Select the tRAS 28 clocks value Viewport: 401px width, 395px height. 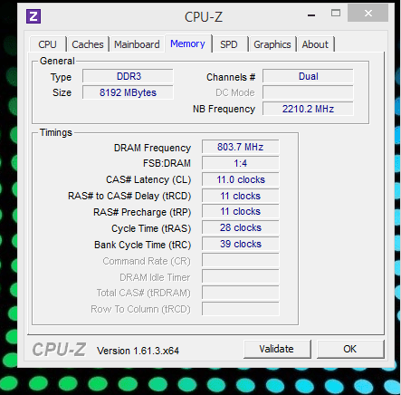click(241, 227)
